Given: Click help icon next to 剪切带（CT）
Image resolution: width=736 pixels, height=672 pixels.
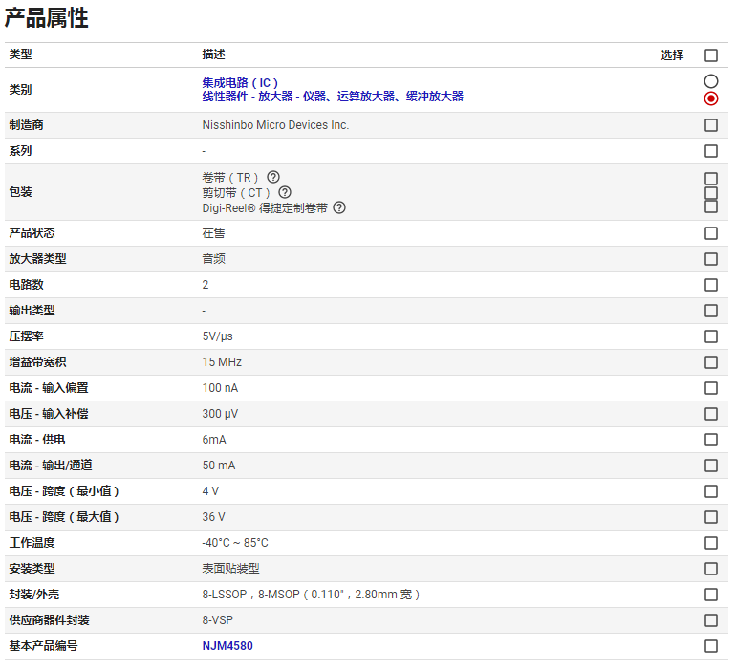Looking at the screenshot, I should (x=285, y=192).
